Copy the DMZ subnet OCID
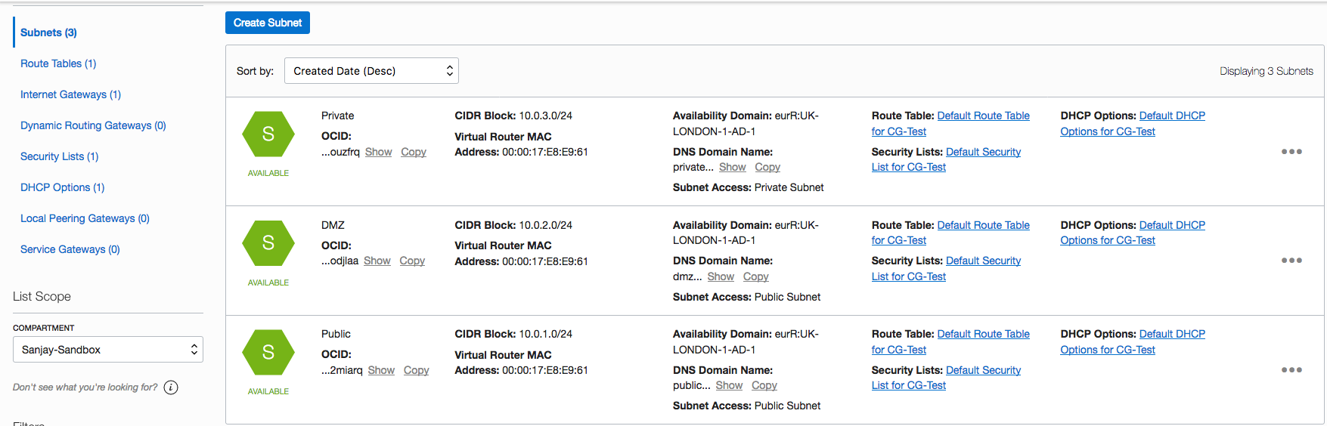The image size is (1327, 426). pyautogui.click(x=412, y=261)
